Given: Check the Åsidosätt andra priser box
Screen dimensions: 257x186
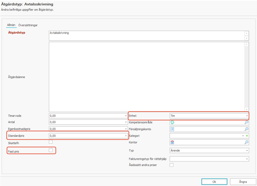Looking at the screenshot, I should tap(172, 165).
